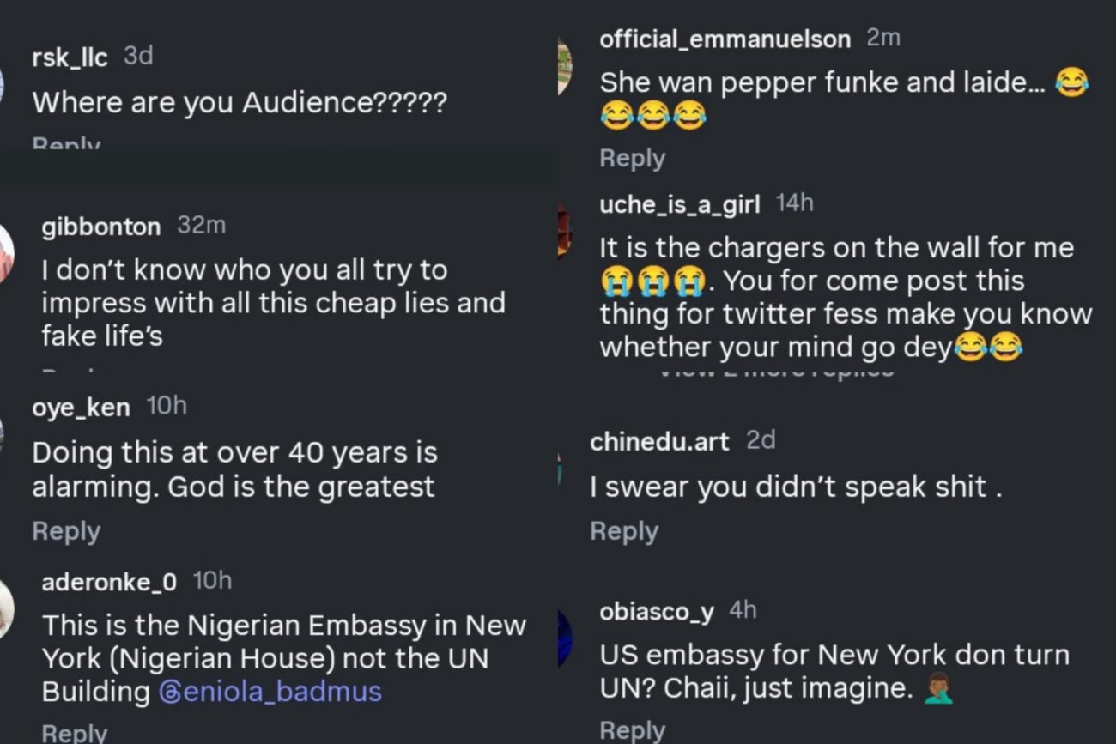Image resolution: width=1116 pixels, height=744 pixels.
Task: Reply to official_emmanuelson's comment
Action: click(632, 158)
